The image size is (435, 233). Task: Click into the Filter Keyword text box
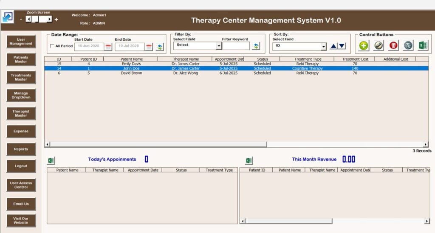tap(236, 46)
